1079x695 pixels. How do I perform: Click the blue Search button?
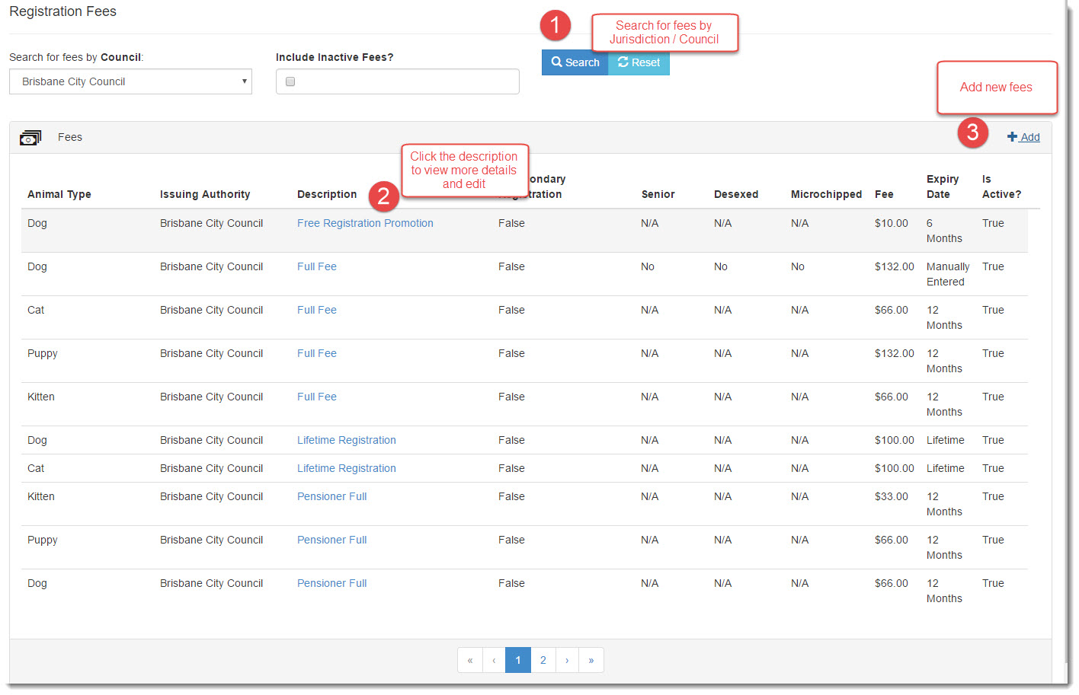(x=575, y=62)
